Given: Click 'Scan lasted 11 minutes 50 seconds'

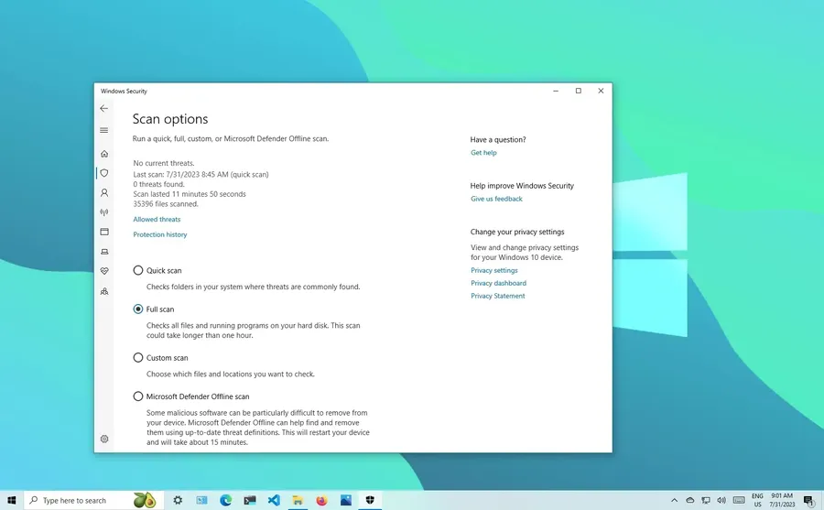Looking at the screenshot, I should pyautogui.click(x=190, y=194).
